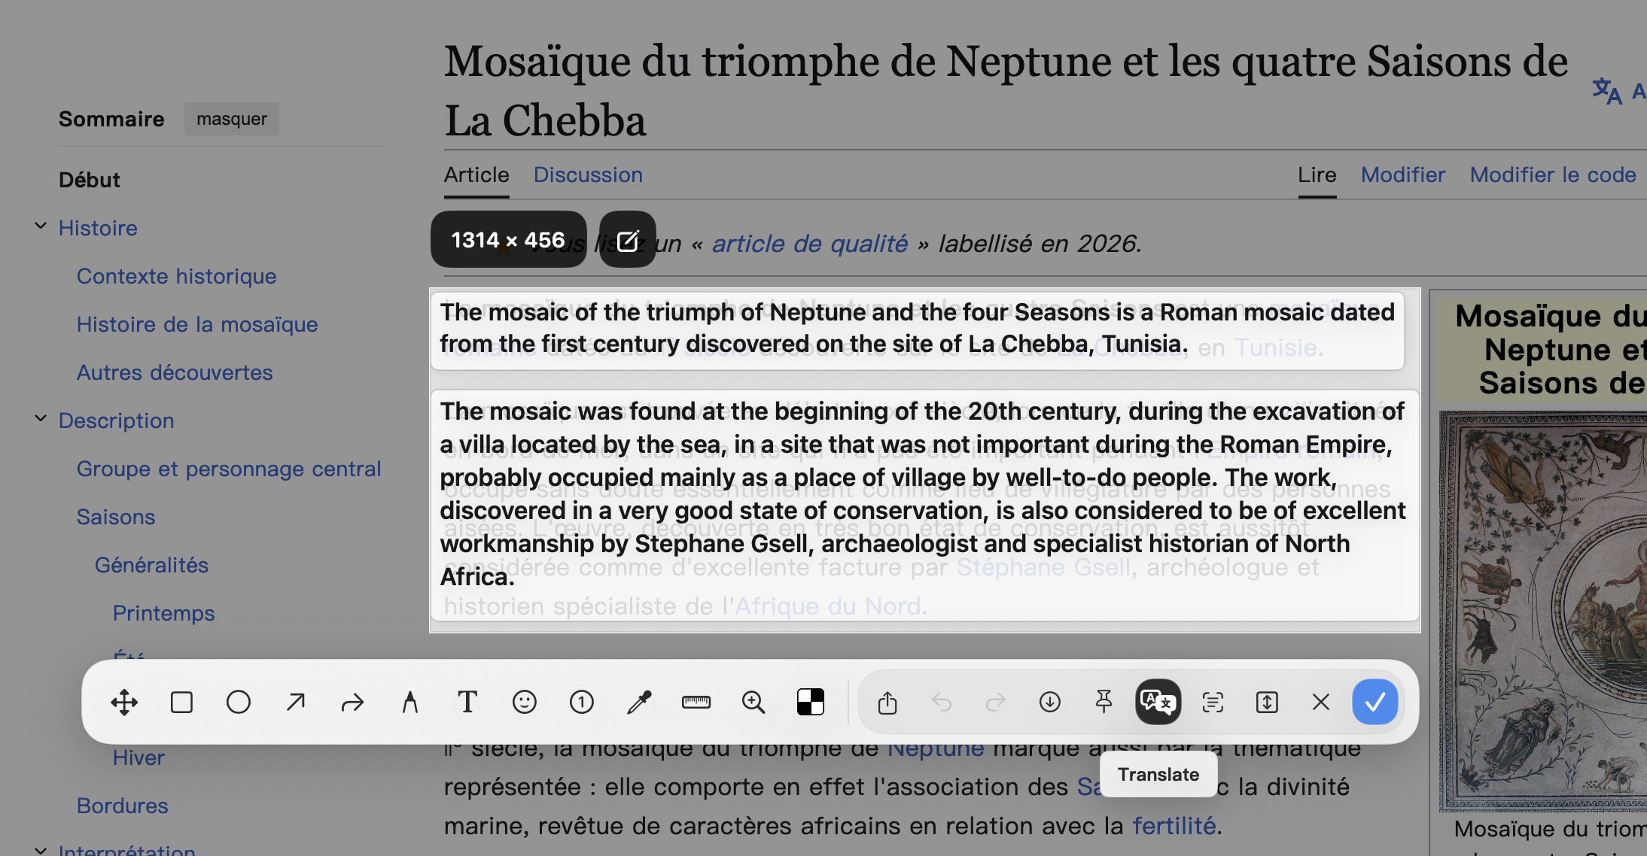1647x856 pixels.
Task: Select the pen drawing tool
Action: pyautogui.click(x=409, y=703)
